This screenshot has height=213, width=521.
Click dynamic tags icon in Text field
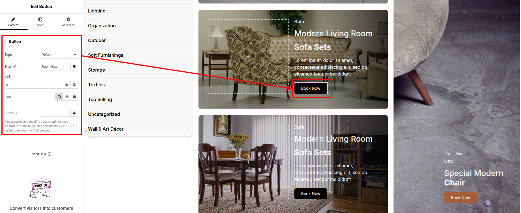(74, 67)
